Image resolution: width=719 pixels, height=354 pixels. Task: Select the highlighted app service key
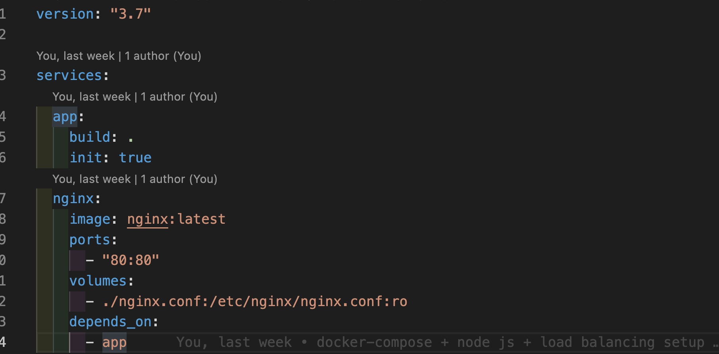pos(65,116)
